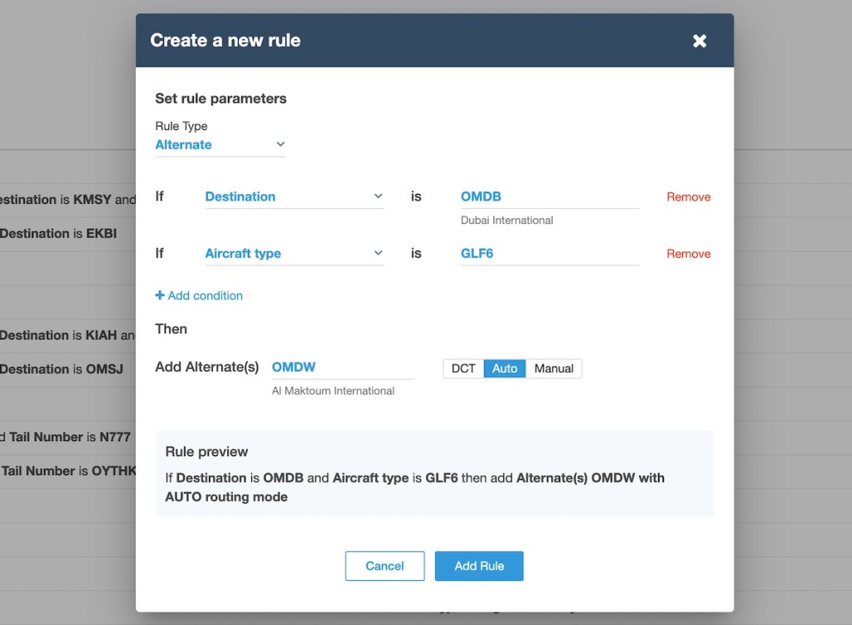This screenshot has width=852, height=625.
Task: Select Auto routing mode
Action: tap(504, 369)
